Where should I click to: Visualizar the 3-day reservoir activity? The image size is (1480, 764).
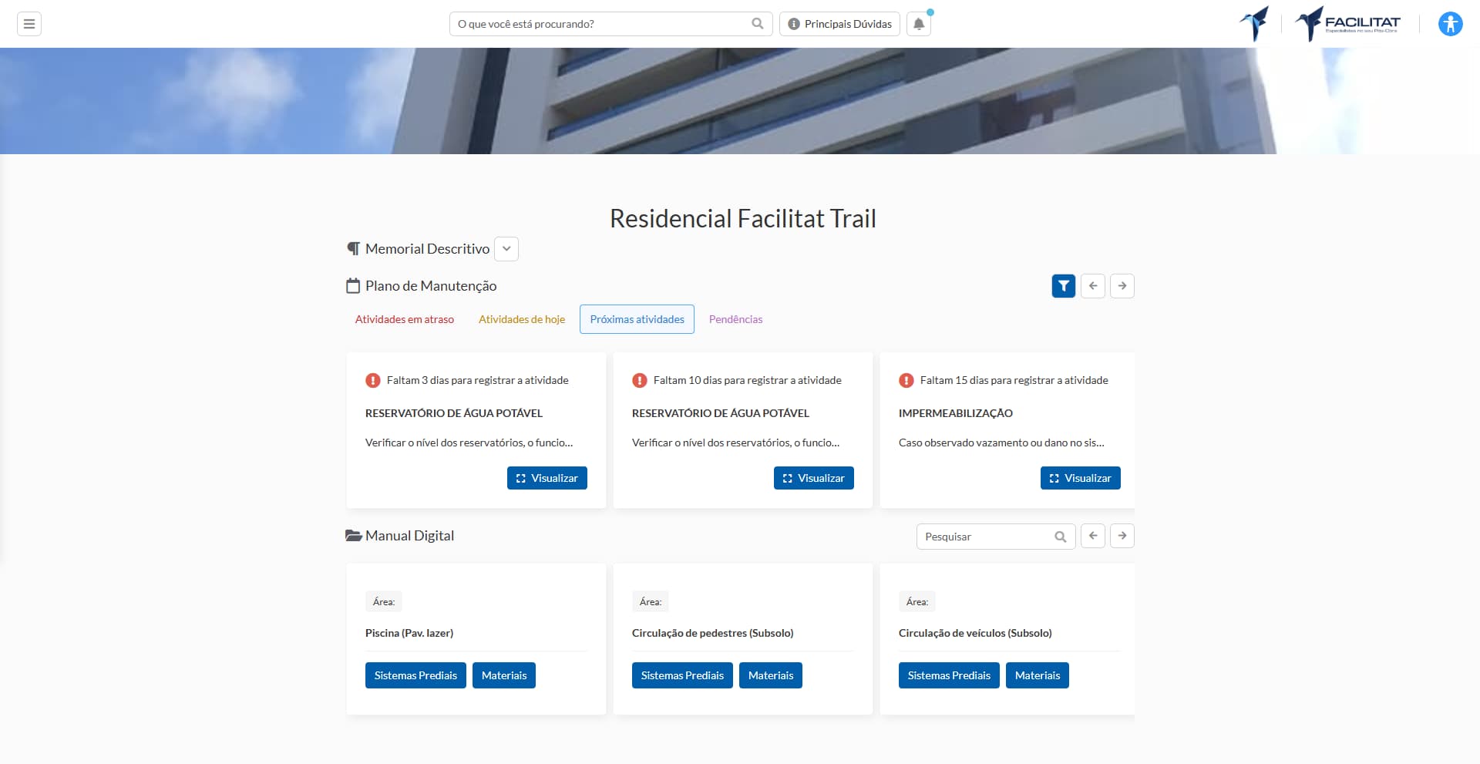(547, 478)
